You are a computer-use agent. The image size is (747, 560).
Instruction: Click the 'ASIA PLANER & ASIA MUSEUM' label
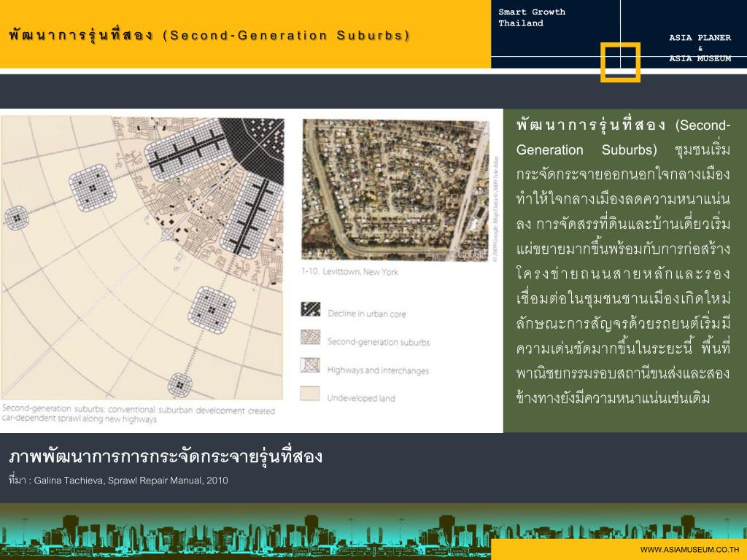700,48
